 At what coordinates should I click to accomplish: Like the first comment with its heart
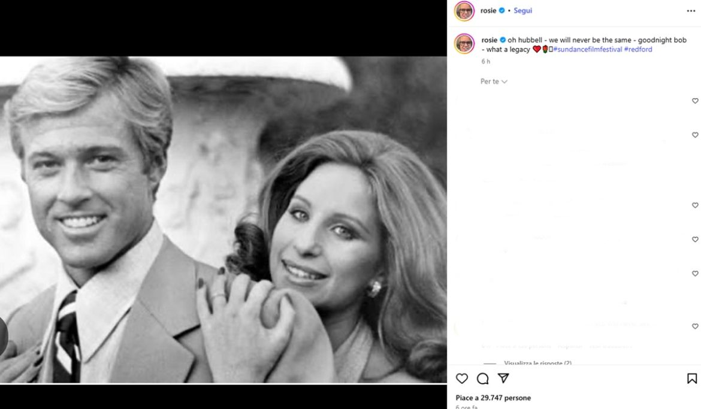pos(695,101)
